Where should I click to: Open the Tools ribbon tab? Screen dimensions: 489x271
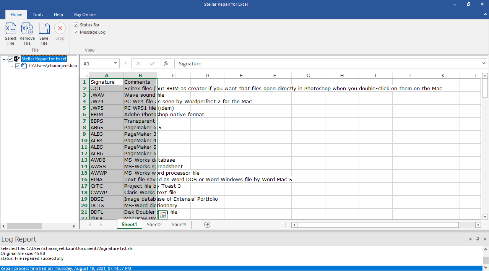[x=38, y=15]
